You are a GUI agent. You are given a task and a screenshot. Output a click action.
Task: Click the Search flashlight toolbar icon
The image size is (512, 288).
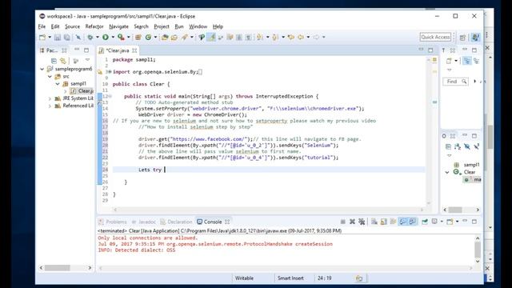tap(185, 38)
